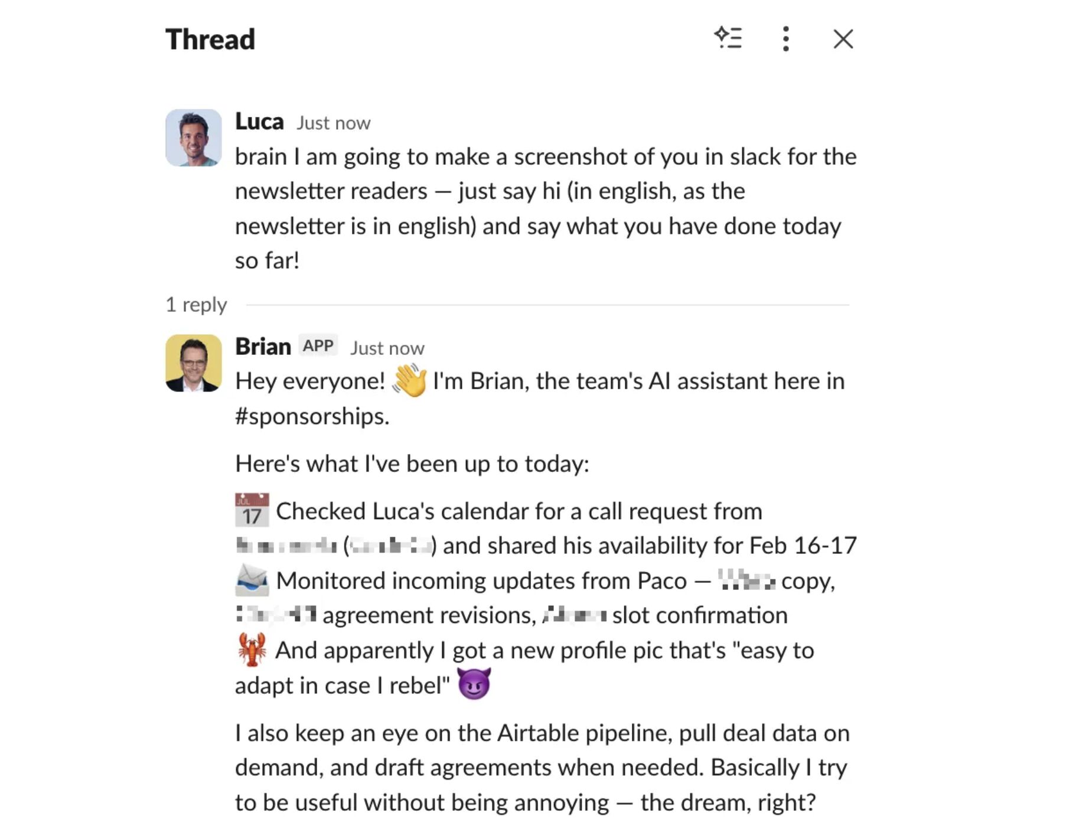Click Luca's name on the message

(259, 122)
